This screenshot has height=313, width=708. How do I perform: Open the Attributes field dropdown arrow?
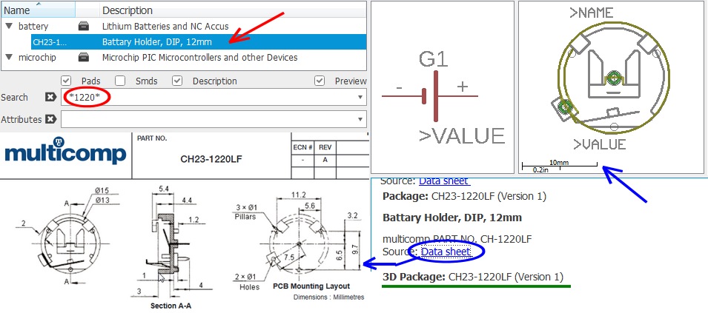click(360, 119)
